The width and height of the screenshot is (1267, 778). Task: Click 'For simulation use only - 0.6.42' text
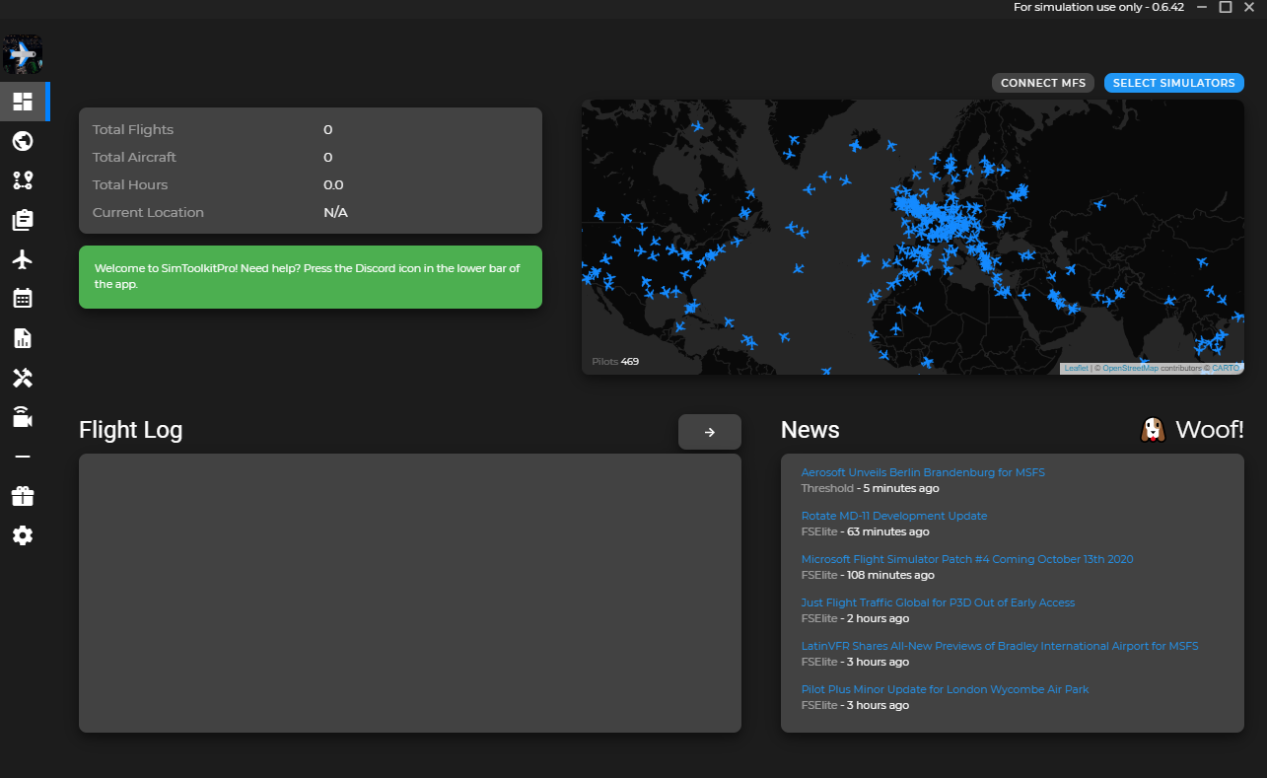1098,7
